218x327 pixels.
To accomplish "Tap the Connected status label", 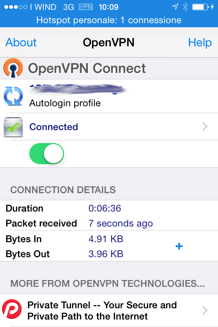I will click(53, 127).
